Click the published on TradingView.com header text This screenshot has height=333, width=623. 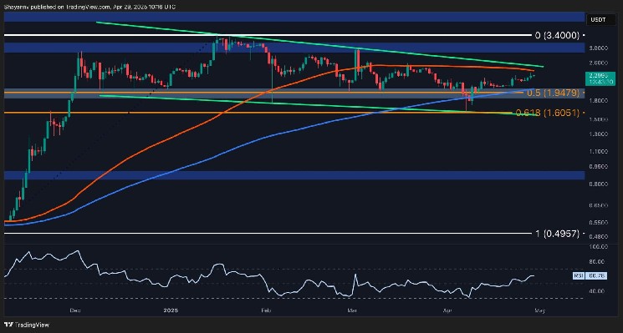(x=89, y=8)
